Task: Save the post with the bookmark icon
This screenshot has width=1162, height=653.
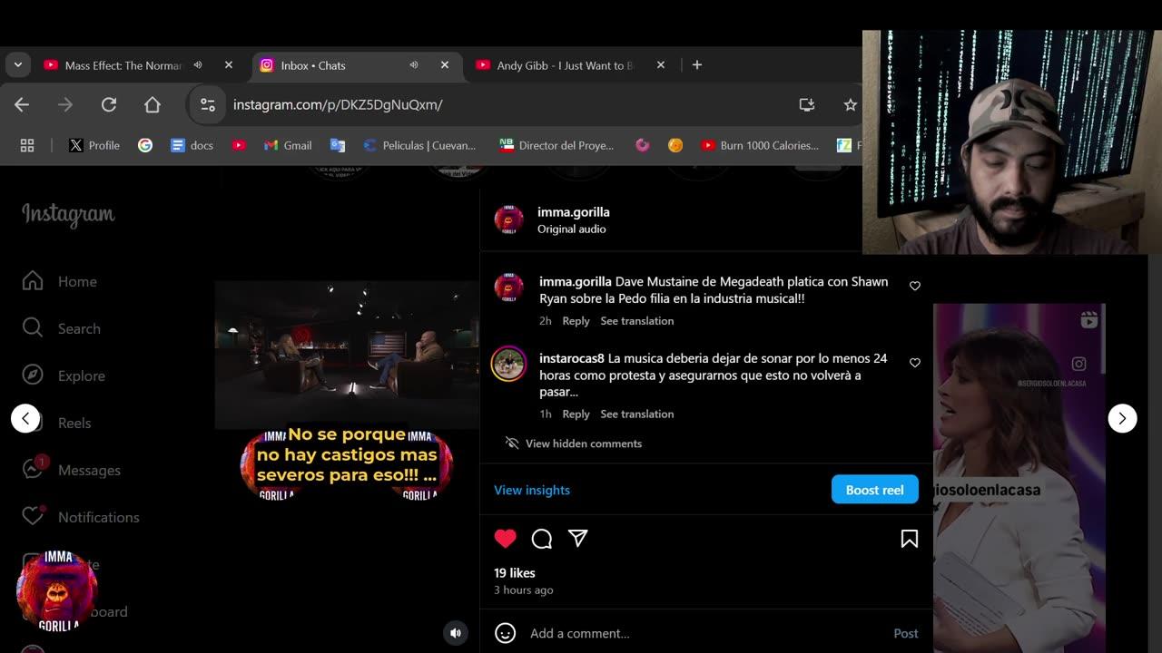Action: click(x=909, y=539)
